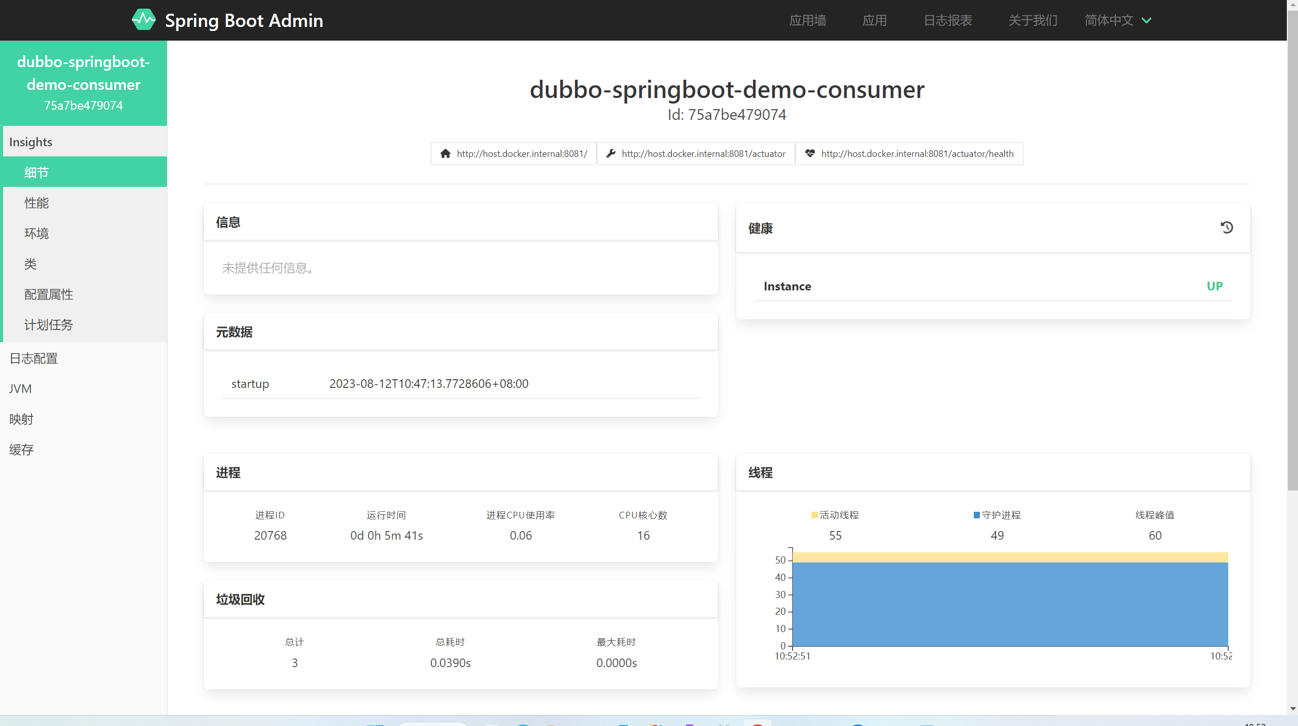The height and width of the screenshot is (726, 1298).
Task: Open the JVM section in the sidebar
Action: pos(20,388)
